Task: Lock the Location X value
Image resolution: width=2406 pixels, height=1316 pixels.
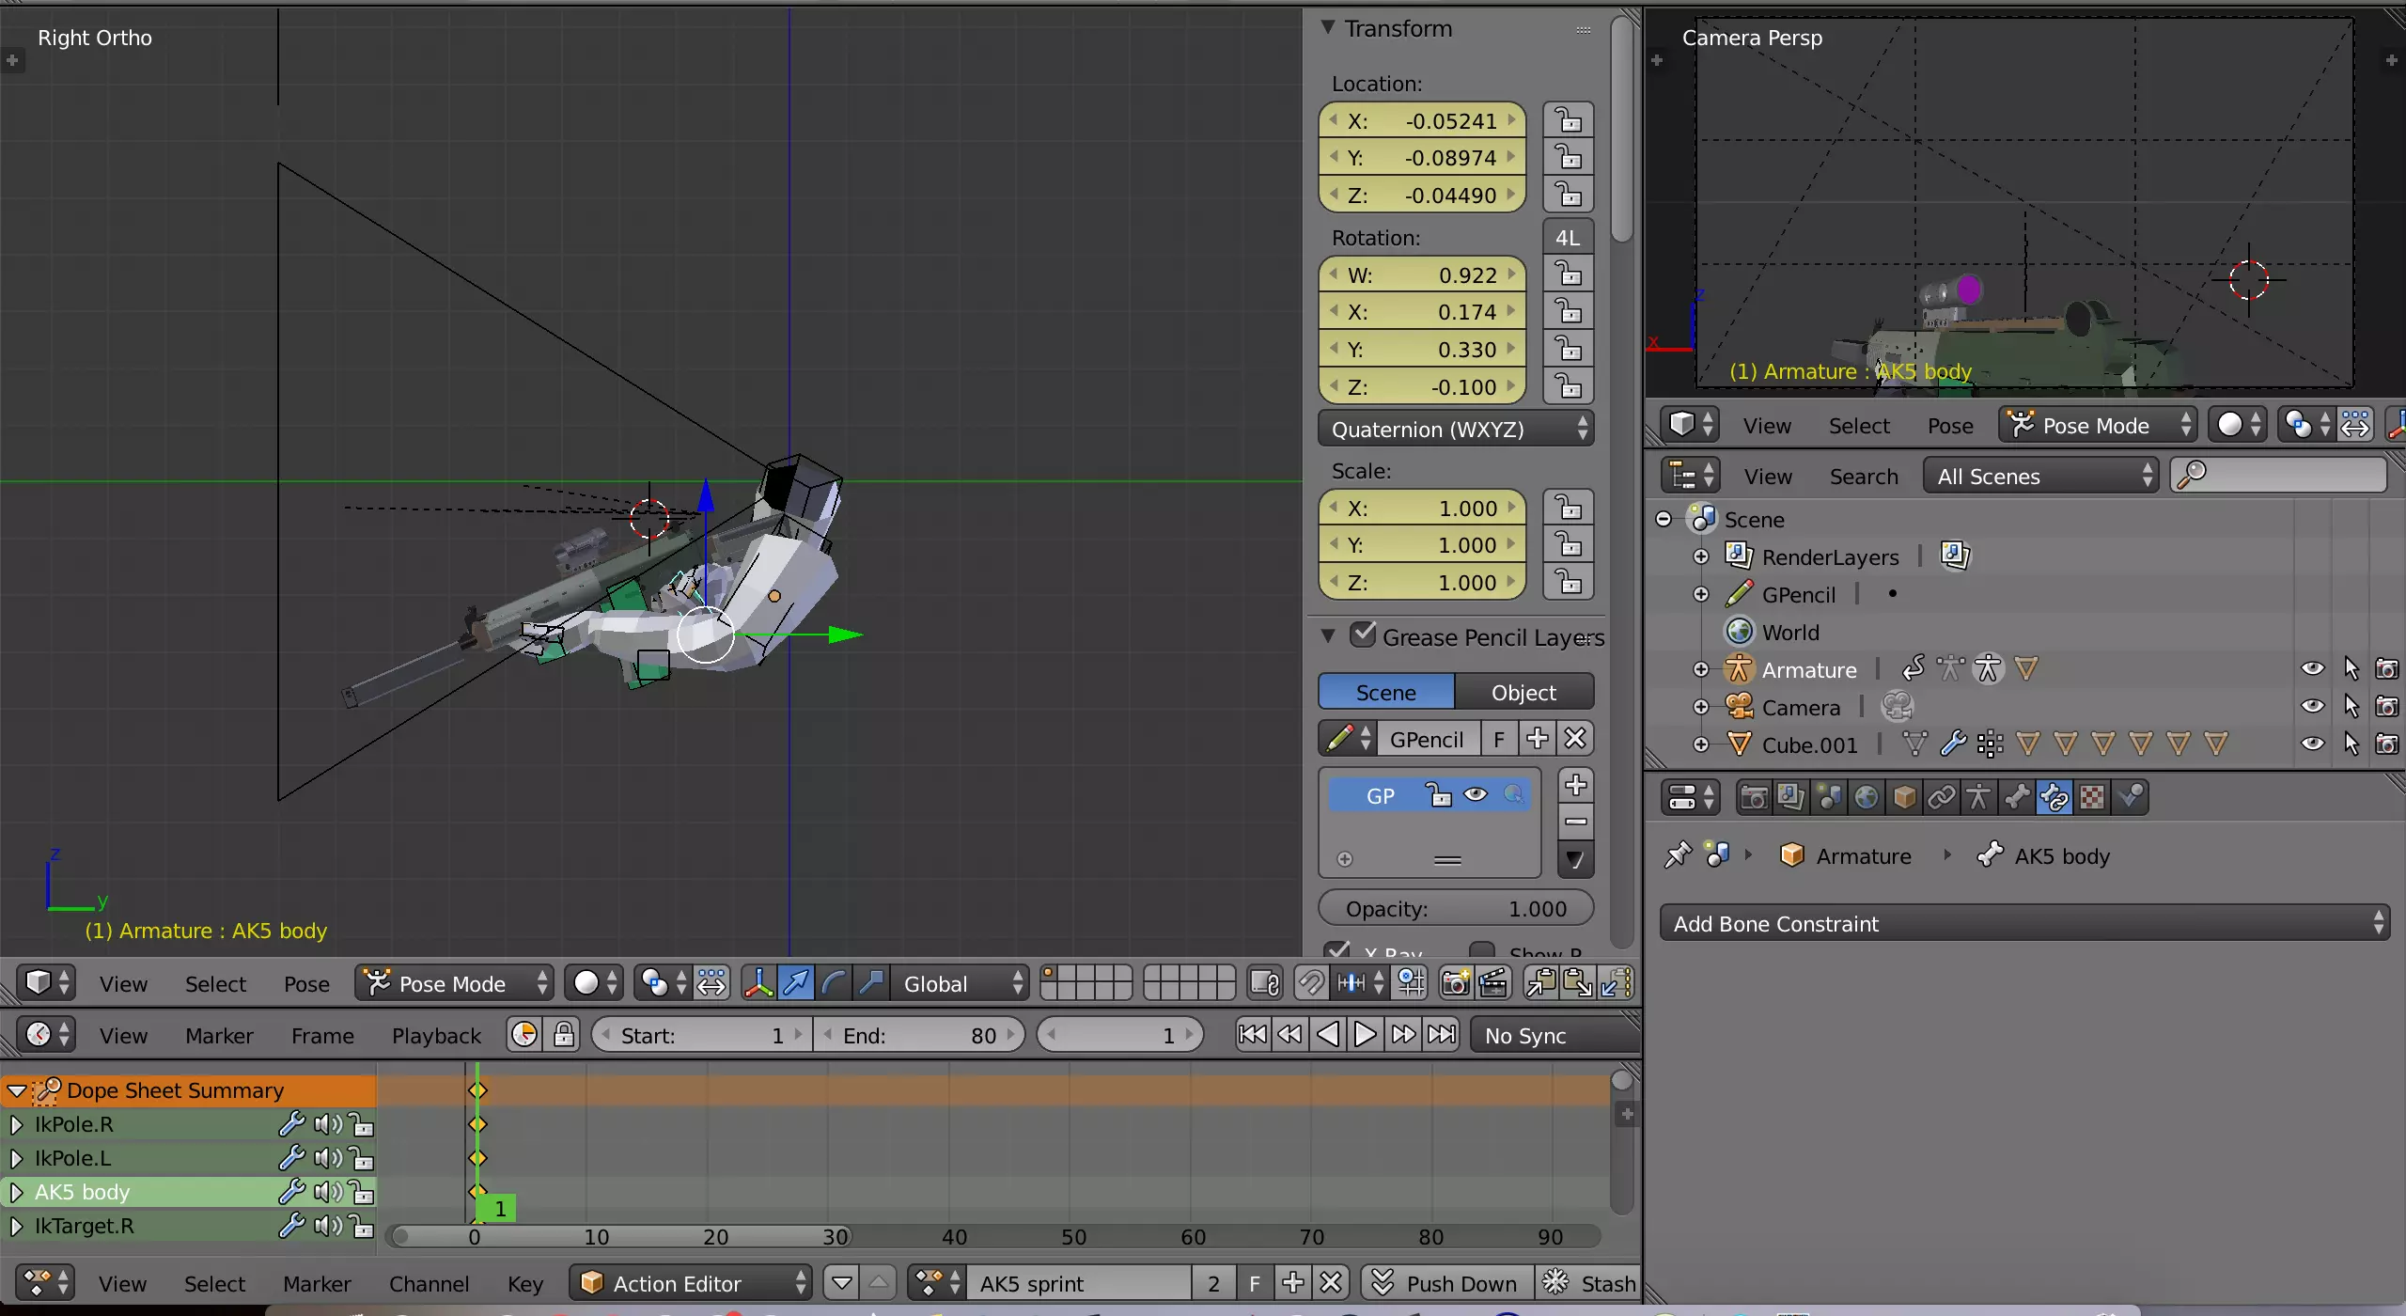Action: coord(1568,121)
